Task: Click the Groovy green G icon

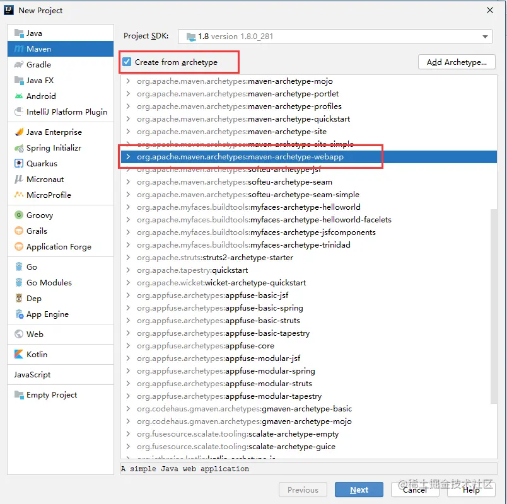Action: coord(19,215)
